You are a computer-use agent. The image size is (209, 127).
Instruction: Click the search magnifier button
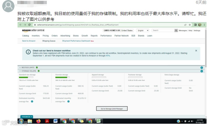(176, 30)
